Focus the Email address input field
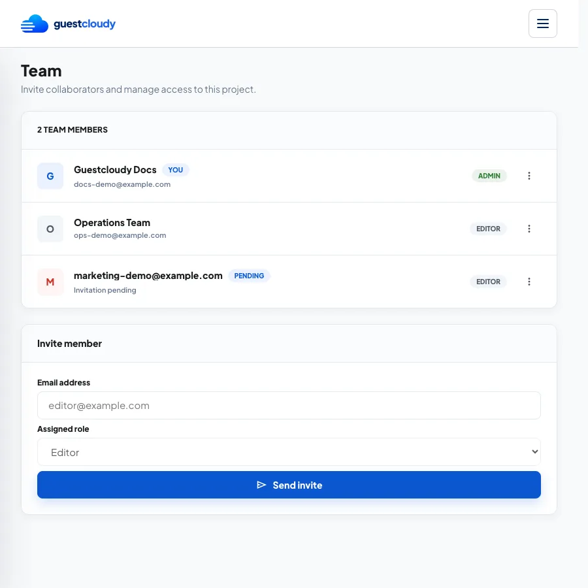588x588 pixels. 289,405
